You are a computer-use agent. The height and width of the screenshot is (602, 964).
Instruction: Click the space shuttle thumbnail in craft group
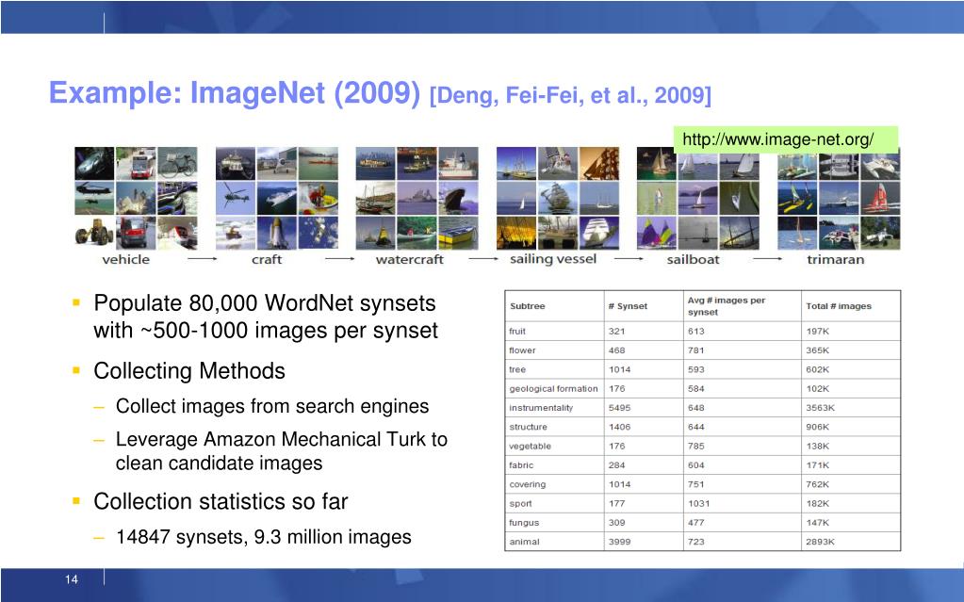point(277,233)
